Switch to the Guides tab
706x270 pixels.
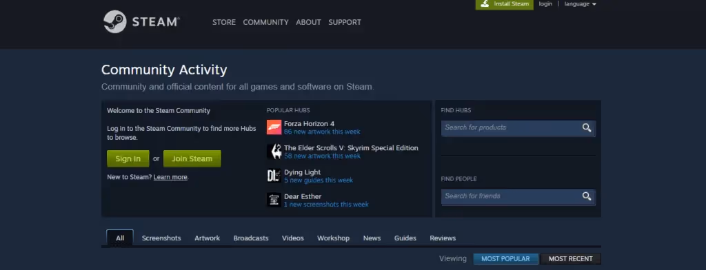tap(405, 238)
